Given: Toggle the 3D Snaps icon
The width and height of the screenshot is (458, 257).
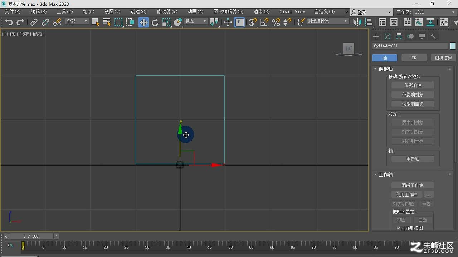Looking at the screenshot, I should [x=253, y=22].
